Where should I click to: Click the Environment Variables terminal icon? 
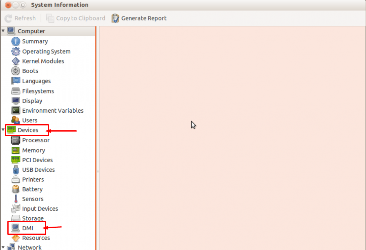pos(16,110)
